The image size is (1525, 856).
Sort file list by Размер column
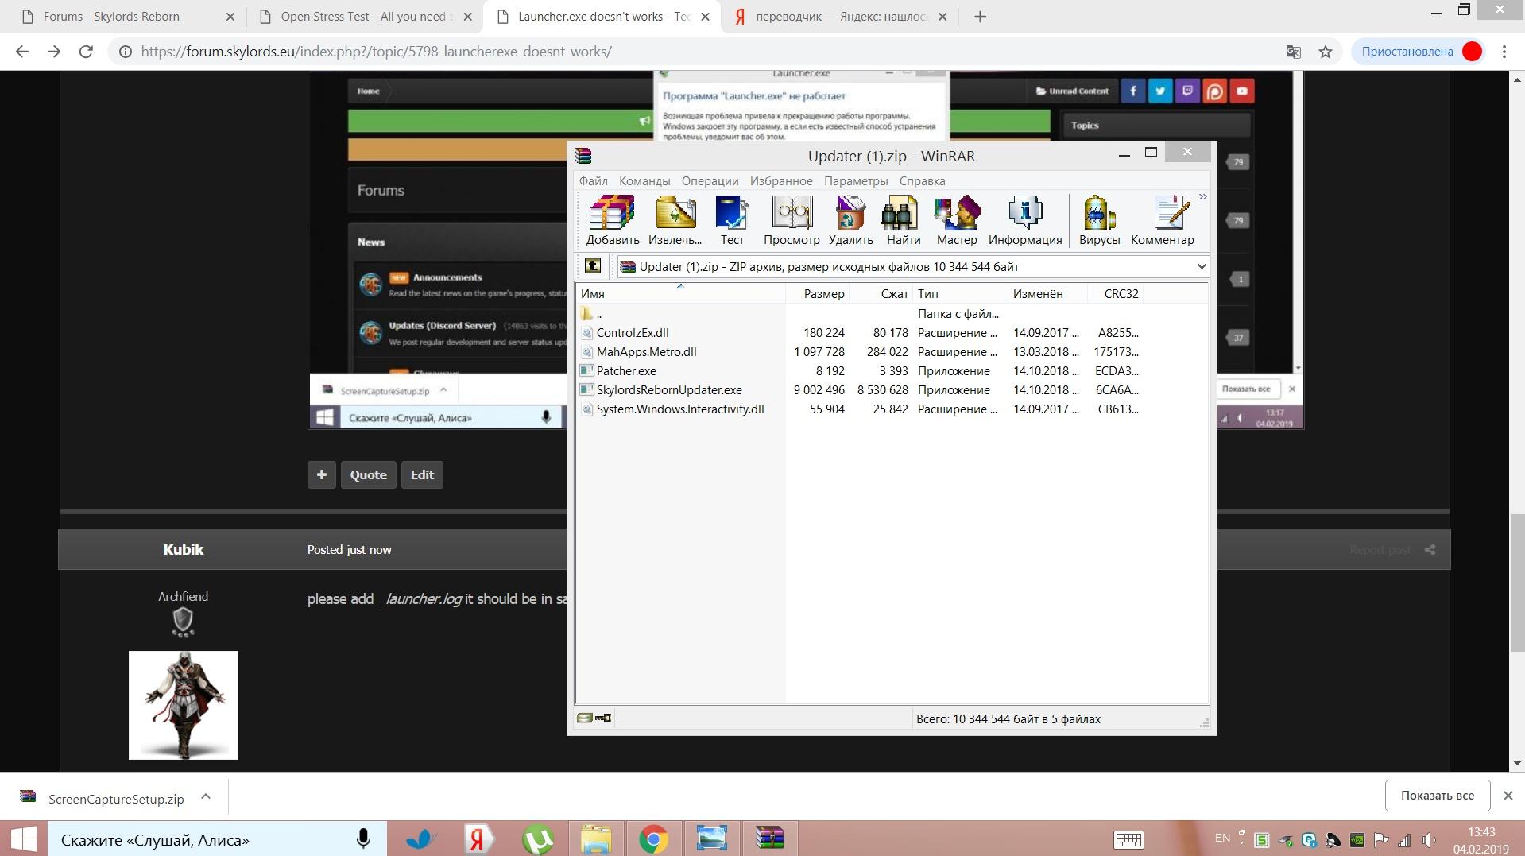(817, 293)
